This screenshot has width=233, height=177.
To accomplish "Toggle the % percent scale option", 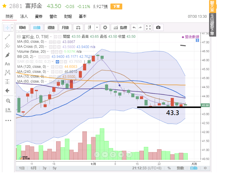I will click(x=169, y=168).
